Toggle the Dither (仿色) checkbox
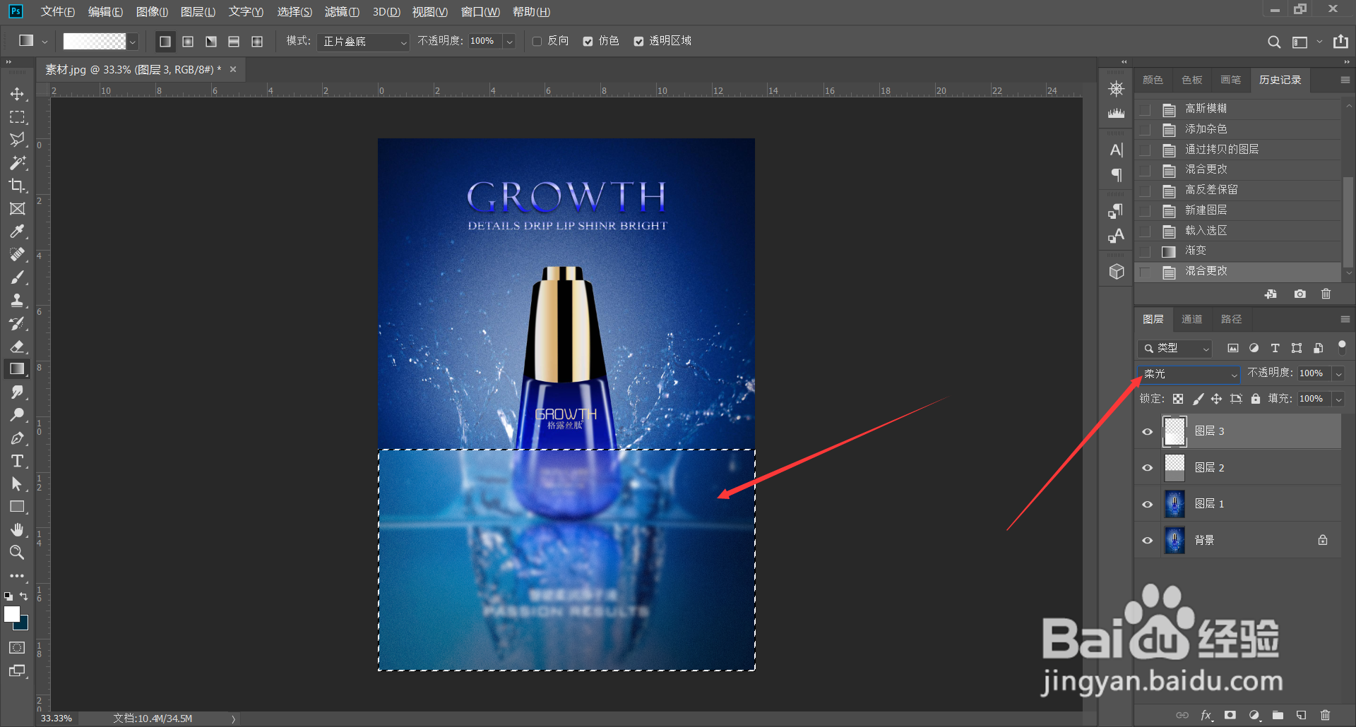Image resolution: width=1356 pixels, height=727 pixels. click(x=588, y=42)
